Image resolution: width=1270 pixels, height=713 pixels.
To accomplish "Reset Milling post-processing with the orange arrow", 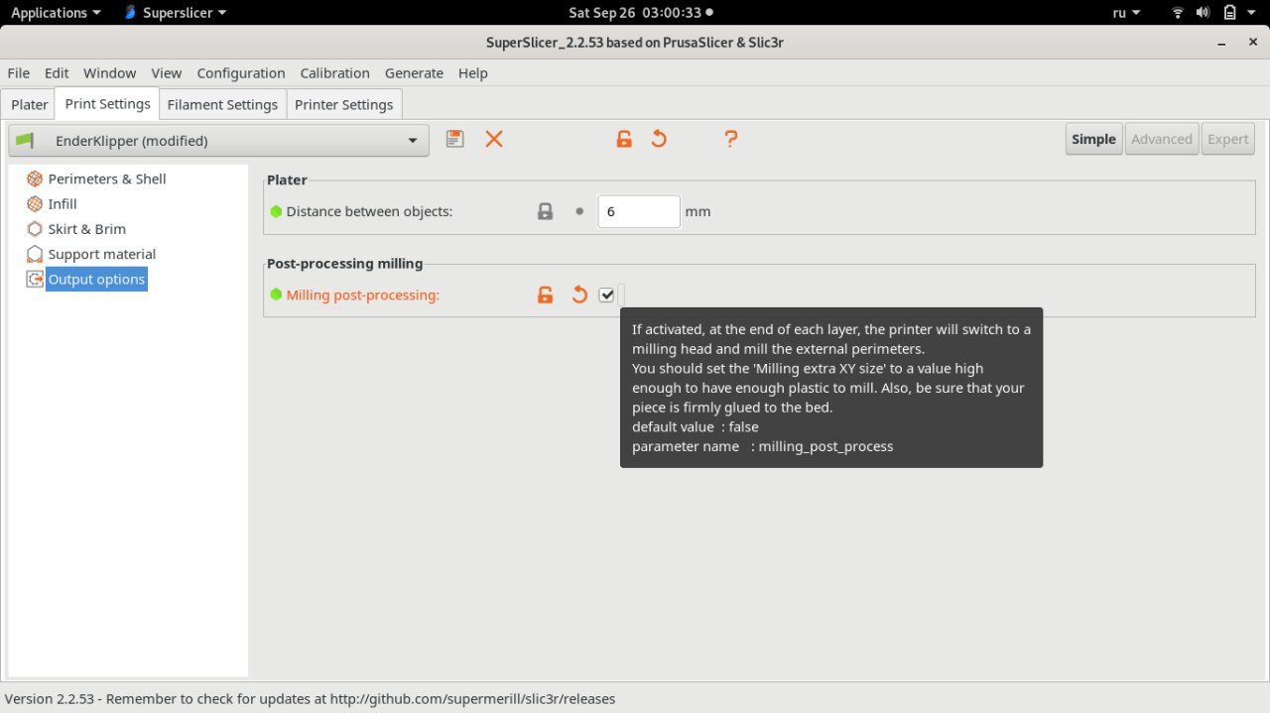I will pos(579,295).
